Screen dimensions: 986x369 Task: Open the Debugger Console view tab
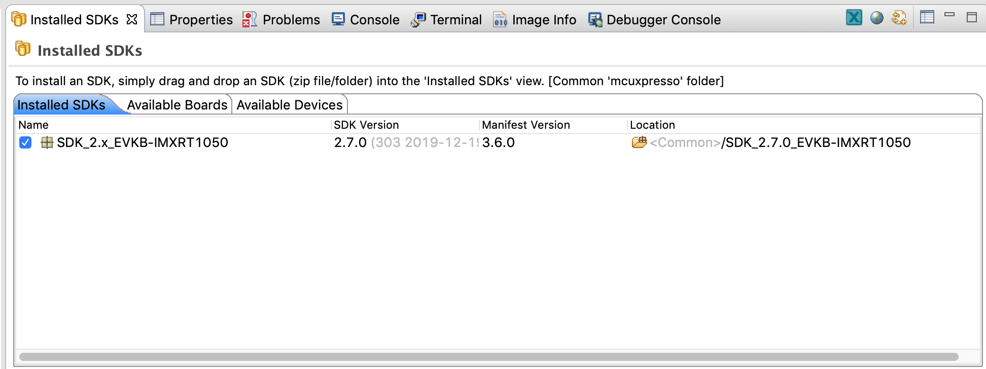pos(654,20)
